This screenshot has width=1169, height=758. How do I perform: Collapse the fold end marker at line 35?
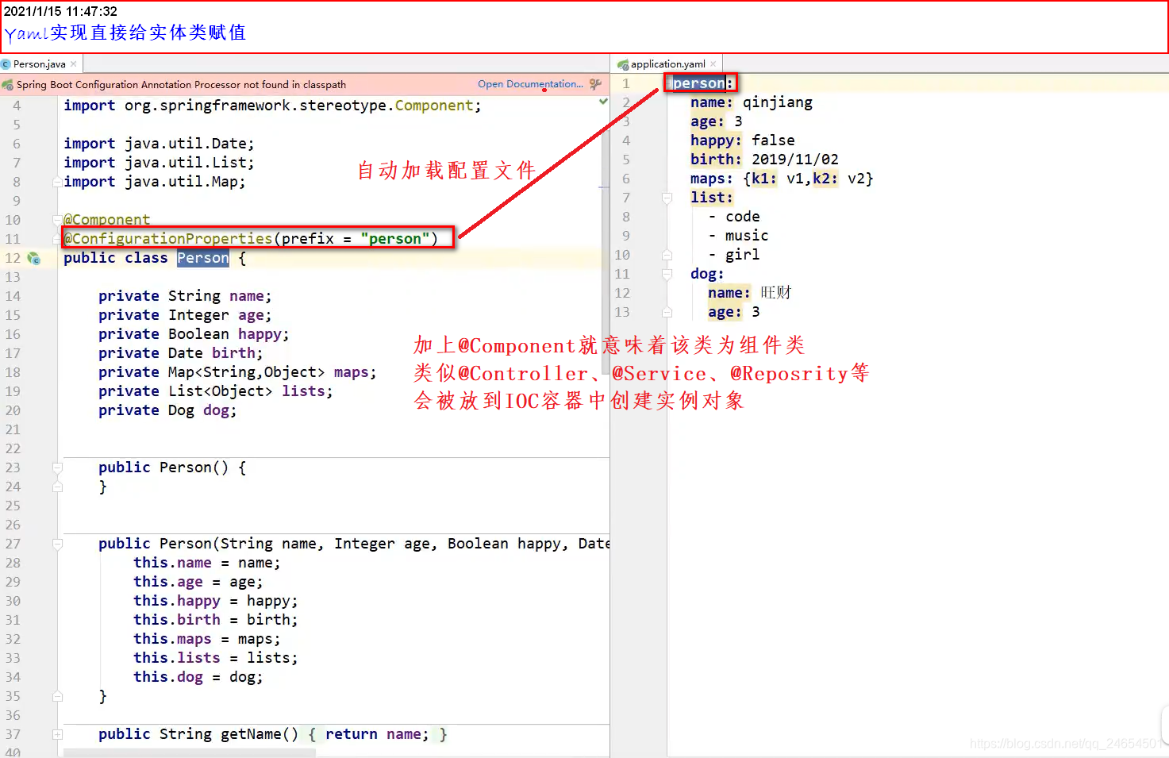tap(57, 696)
